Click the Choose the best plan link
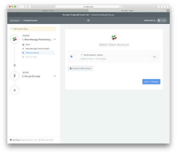Screen dimensions: 177x154 pos(103,15)
